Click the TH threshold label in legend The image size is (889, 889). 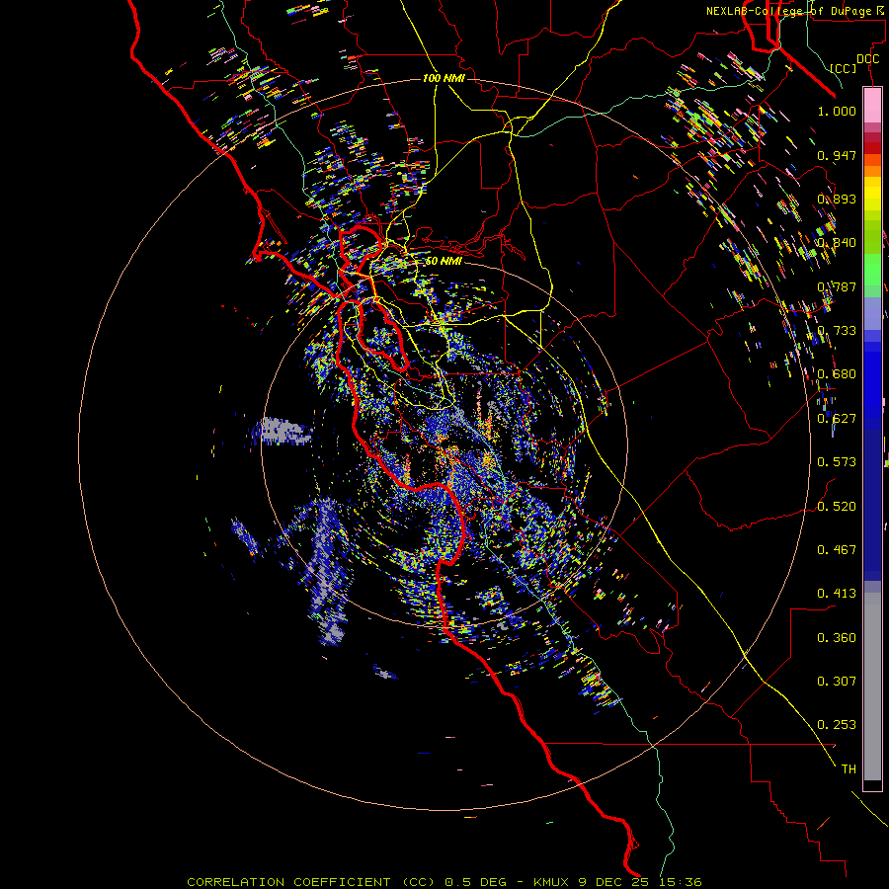coord(849,769)
